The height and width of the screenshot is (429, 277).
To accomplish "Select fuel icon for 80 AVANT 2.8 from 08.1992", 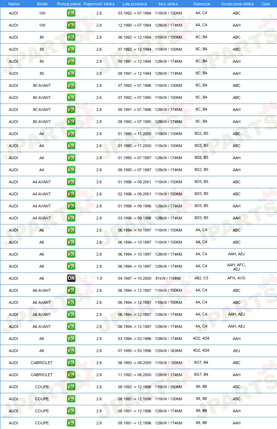I will pos(71,122).
